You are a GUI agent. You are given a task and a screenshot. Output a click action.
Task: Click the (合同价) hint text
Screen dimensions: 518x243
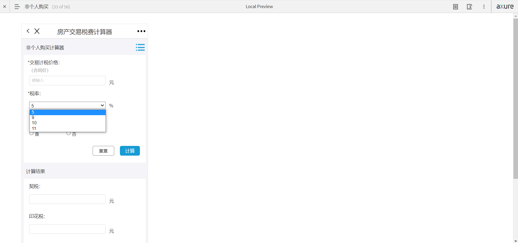click(40, 70)
